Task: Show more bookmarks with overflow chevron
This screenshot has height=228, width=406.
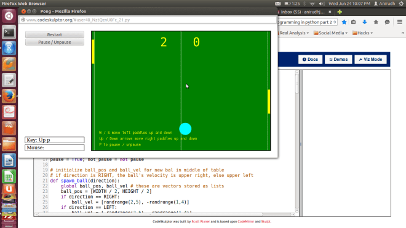Action: click(403, 33)
